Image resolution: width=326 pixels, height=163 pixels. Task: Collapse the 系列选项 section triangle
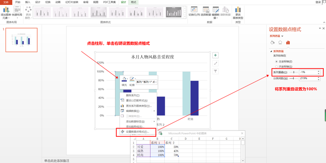271,51
